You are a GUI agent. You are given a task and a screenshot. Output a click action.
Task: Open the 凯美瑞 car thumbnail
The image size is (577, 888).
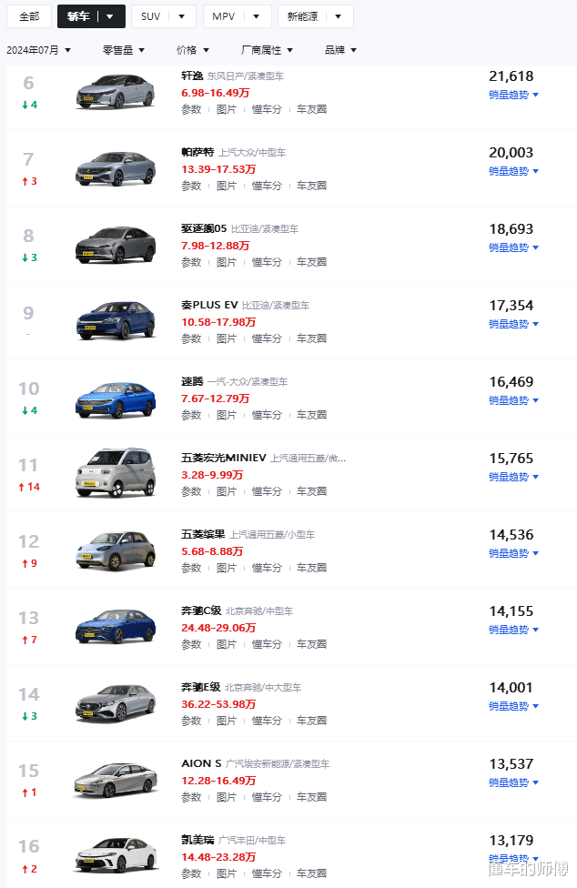(x=116, y=855)
